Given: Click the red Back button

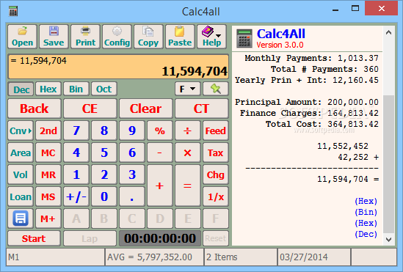Looking at the screenshot, I should [x=35, y=109].
